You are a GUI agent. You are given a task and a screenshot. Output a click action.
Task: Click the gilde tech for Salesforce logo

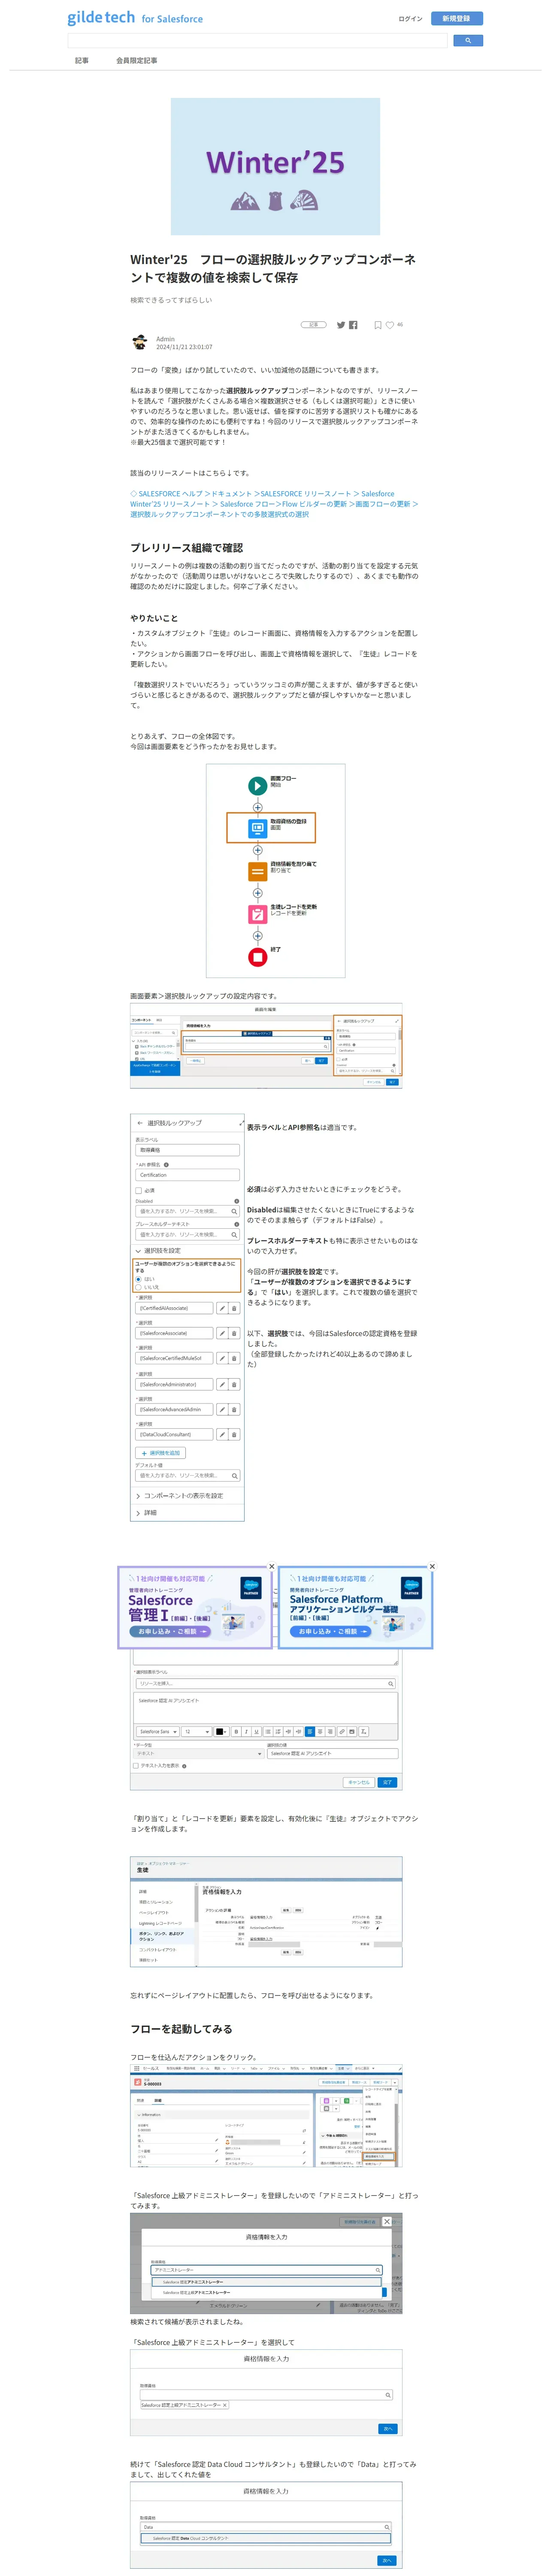coord(135,18)
